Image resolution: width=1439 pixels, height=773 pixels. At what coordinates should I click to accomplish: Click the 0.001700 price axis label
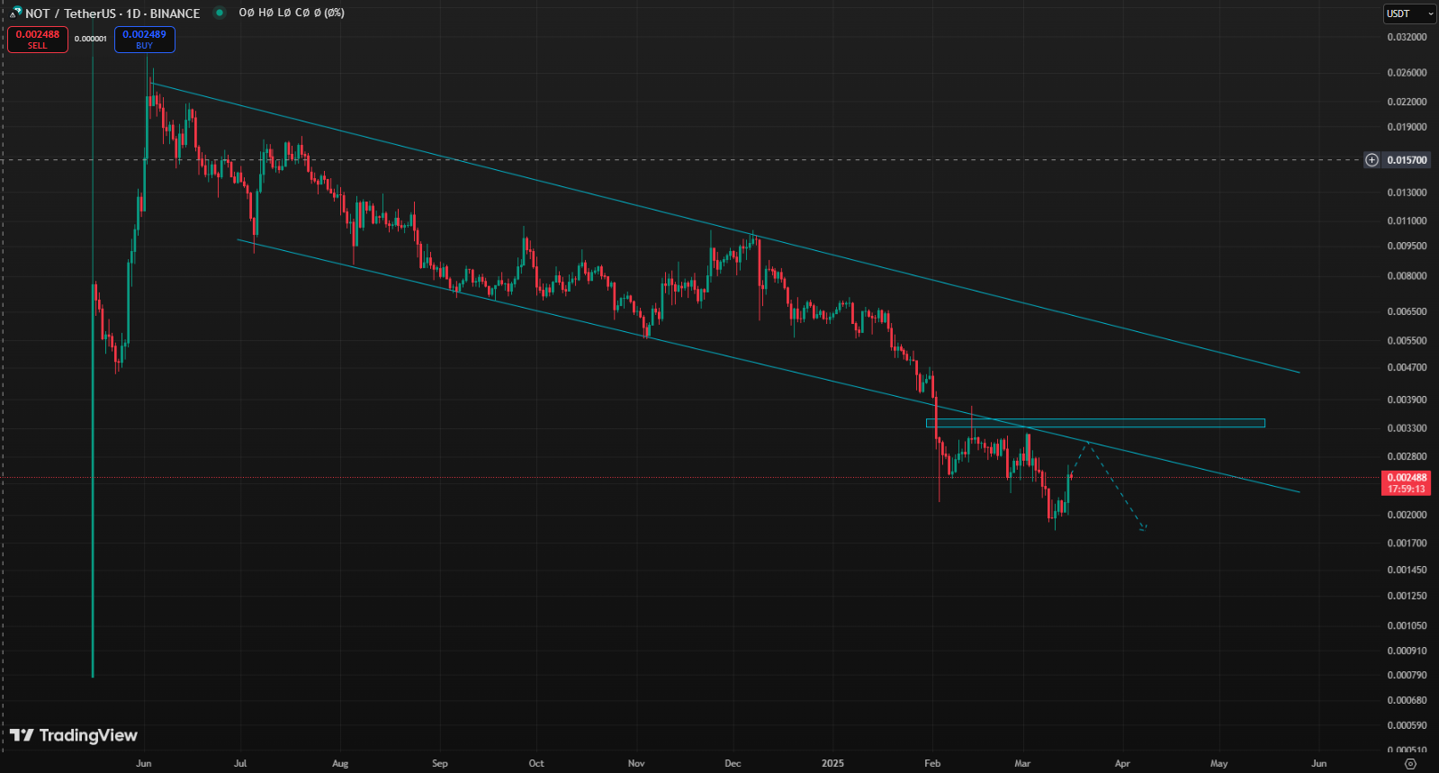1407,544
